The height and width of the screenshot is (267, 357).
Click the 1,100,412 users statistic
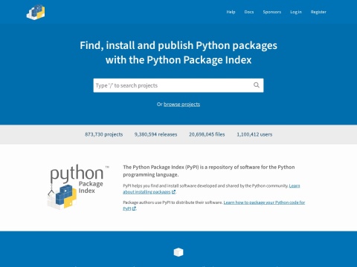pyautogui.click(x=254, y=134)
